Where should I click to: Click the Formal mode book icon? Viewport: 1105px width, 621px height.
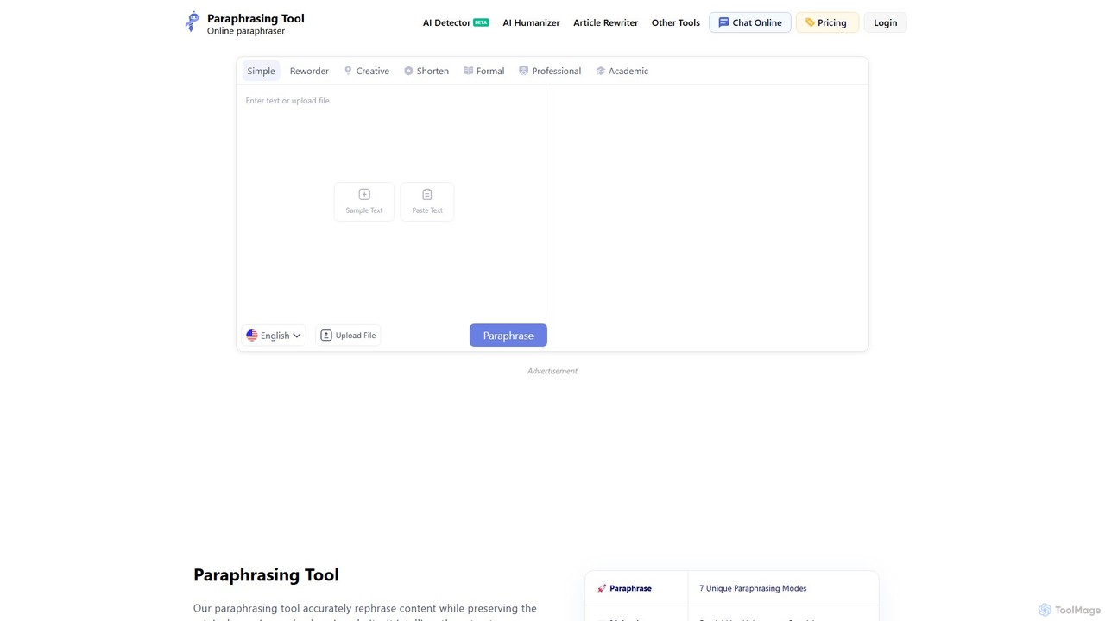tap(468, 71)
